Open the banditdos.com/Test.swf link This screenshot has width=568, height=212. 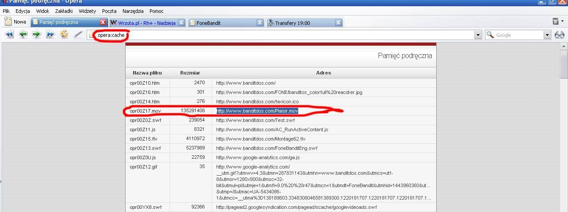pos(256,120)
